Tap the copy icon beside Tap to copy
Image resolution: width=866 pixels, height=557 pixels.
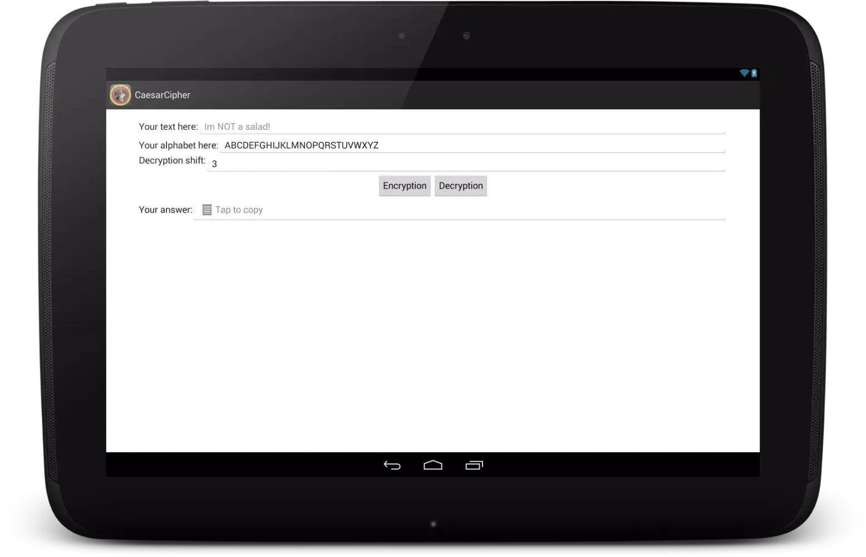tap(206, 210)
